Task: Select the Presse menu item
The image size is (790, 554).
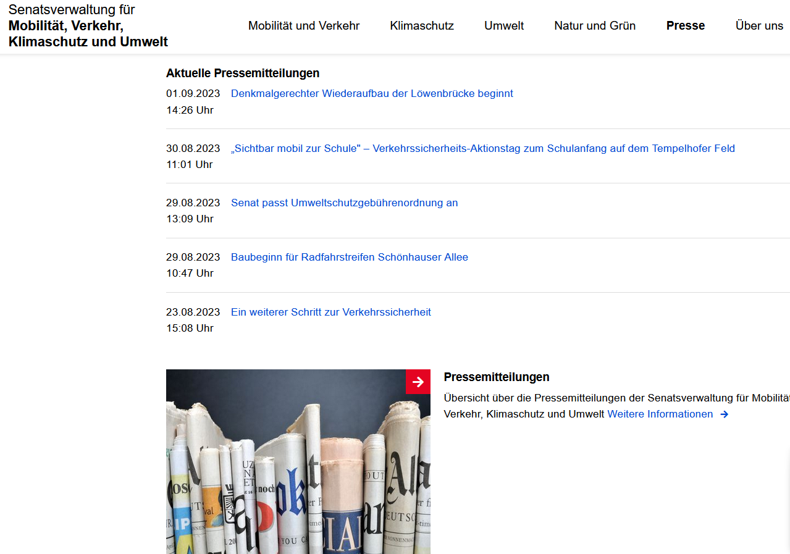Action: (685, 26)
